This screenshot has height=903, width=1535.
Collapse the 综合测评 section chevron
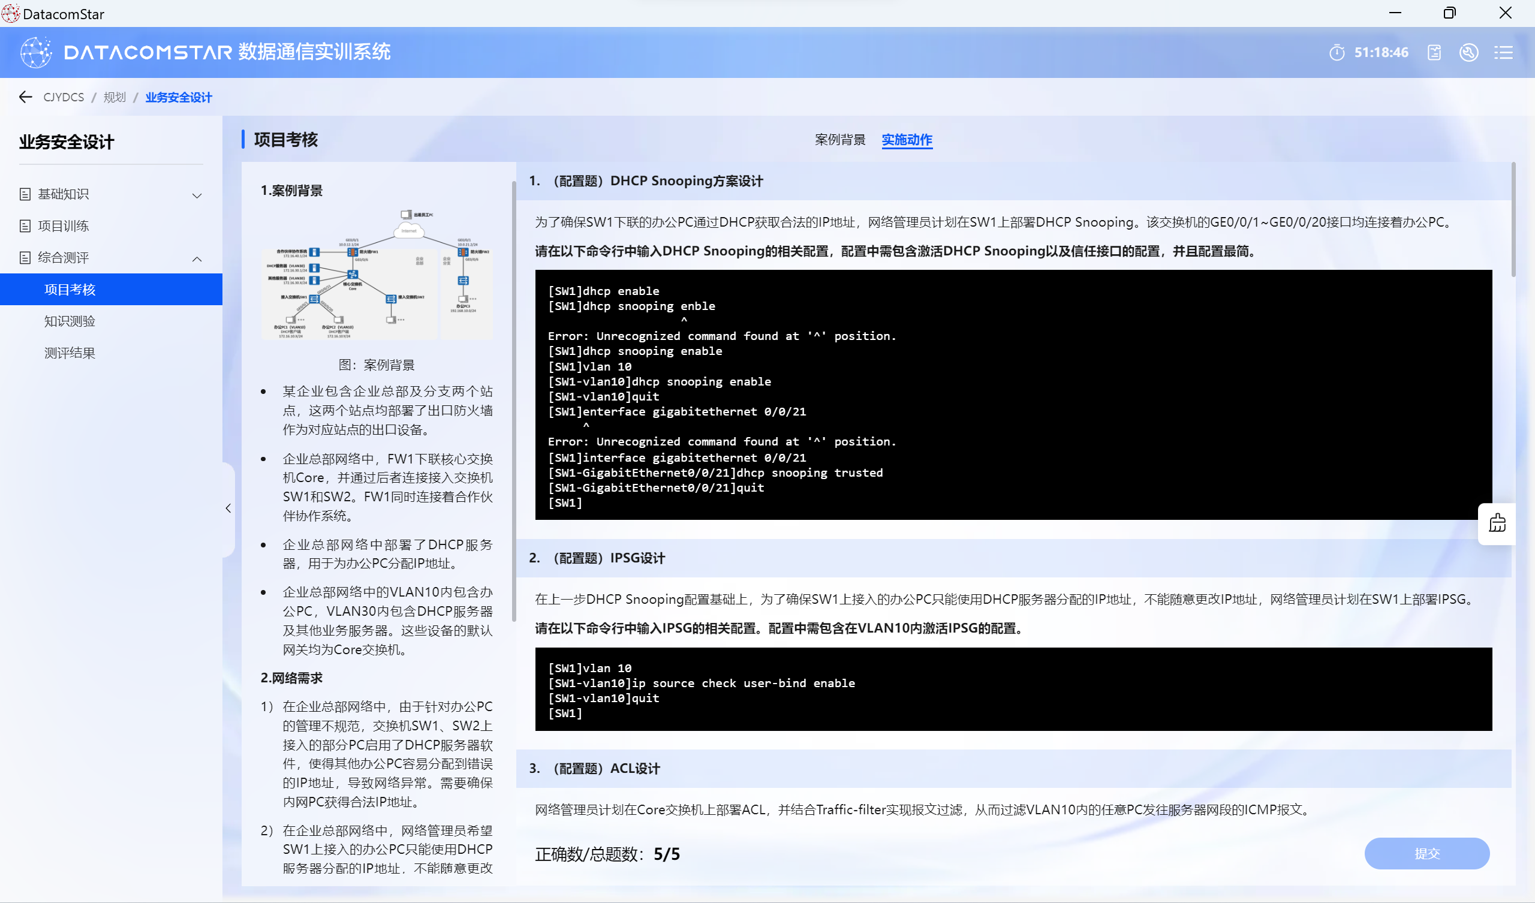tap(197, 258)
